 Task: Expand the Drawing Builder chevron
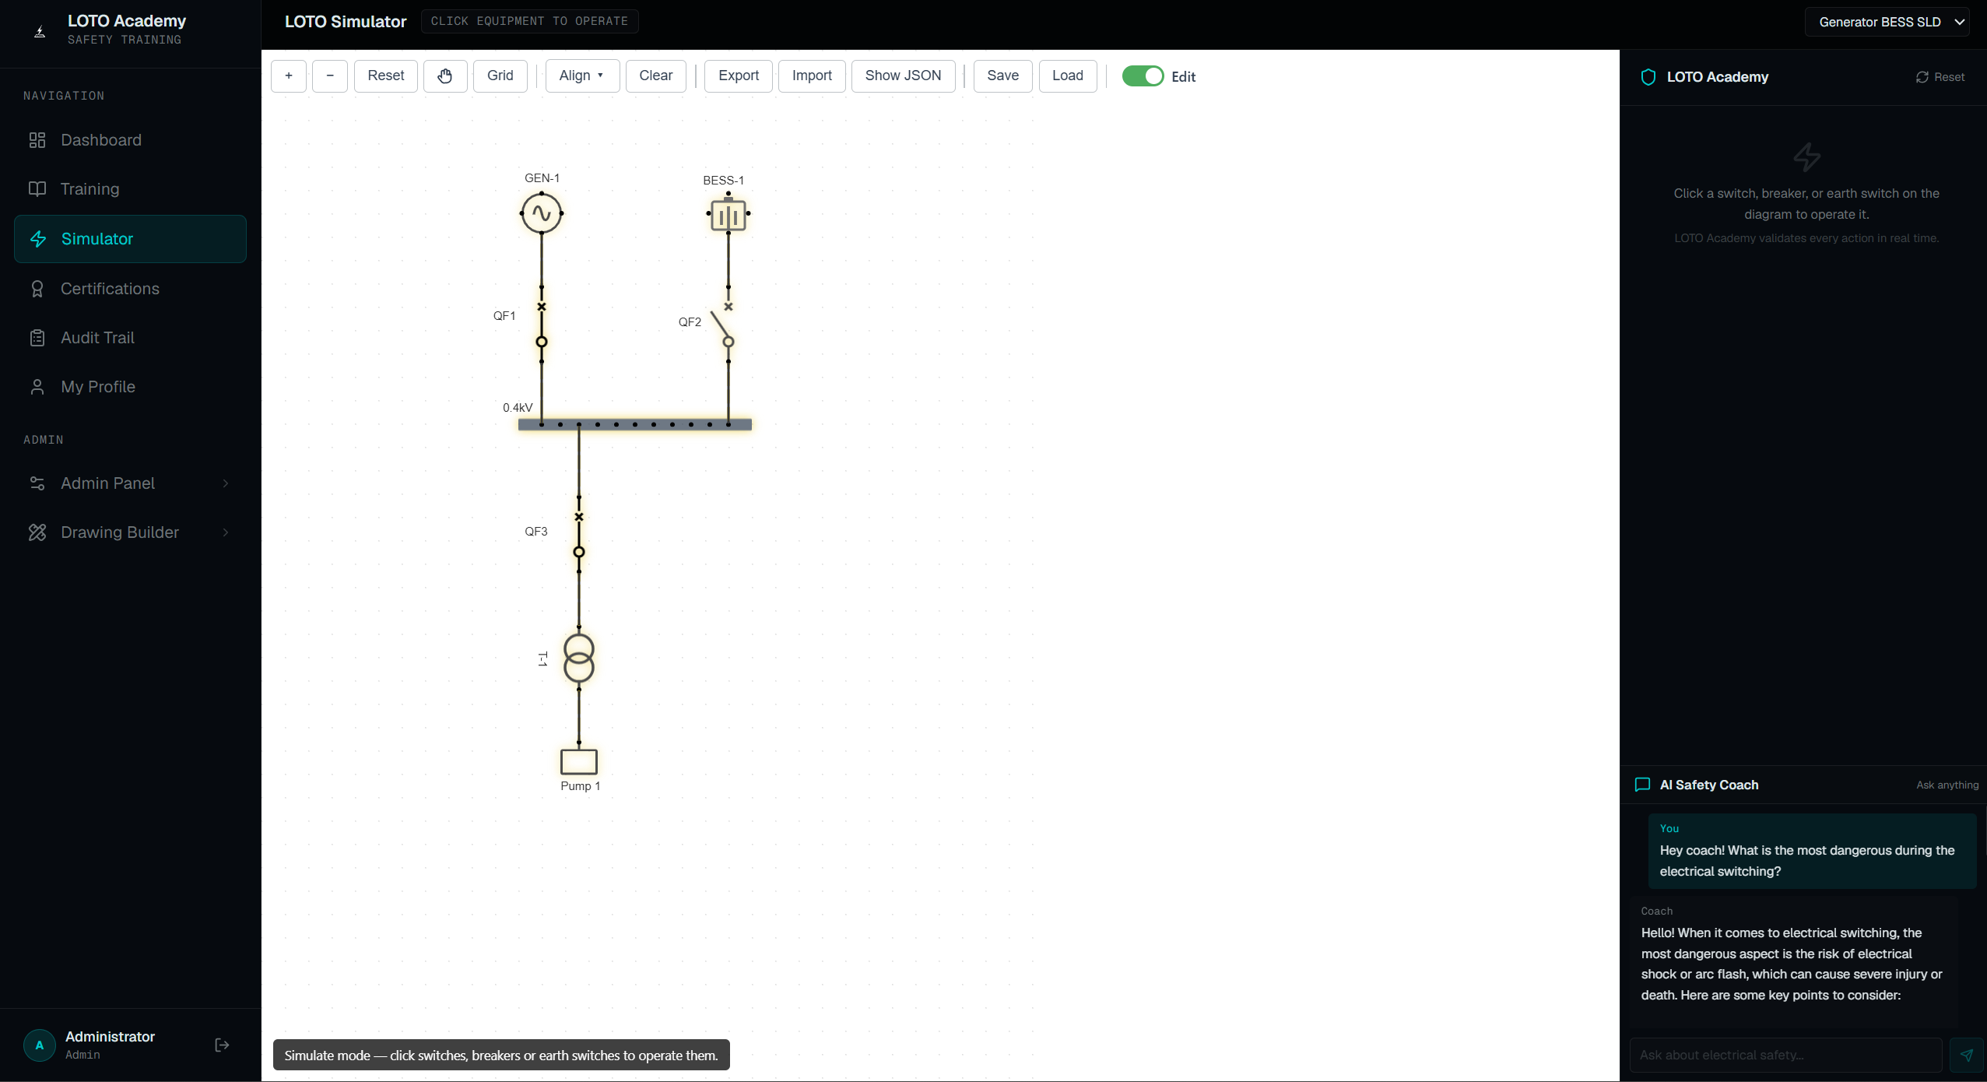(x=226, y=532)
